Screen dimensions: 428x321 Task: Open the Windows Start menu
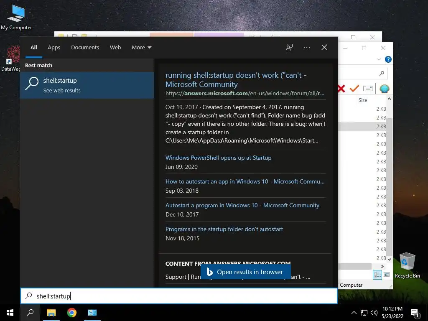pos(10,313)
